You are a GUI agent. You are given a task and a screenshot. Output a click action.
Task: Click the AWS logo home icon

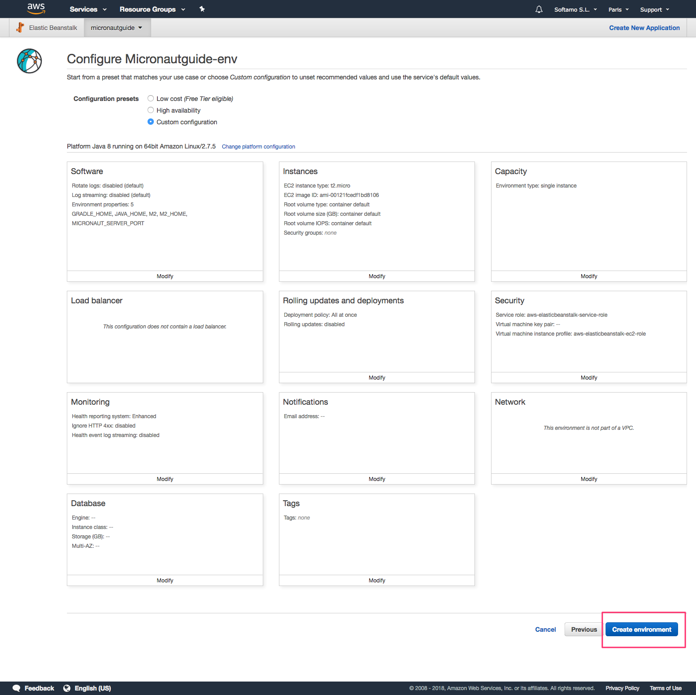click(36, 9)
